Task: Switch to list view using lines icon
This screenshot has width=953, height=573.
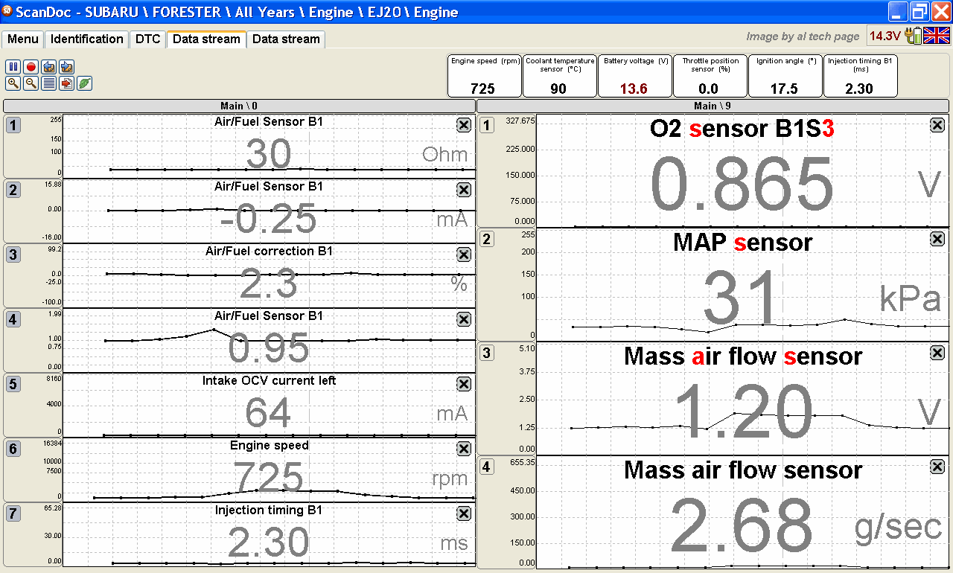Action: point(49,83)
